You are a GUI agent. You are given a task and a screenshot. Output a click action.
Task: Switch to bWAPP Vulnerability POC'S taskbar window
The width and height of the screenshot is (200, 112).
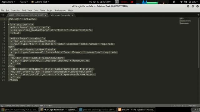[x=19, y=110]
